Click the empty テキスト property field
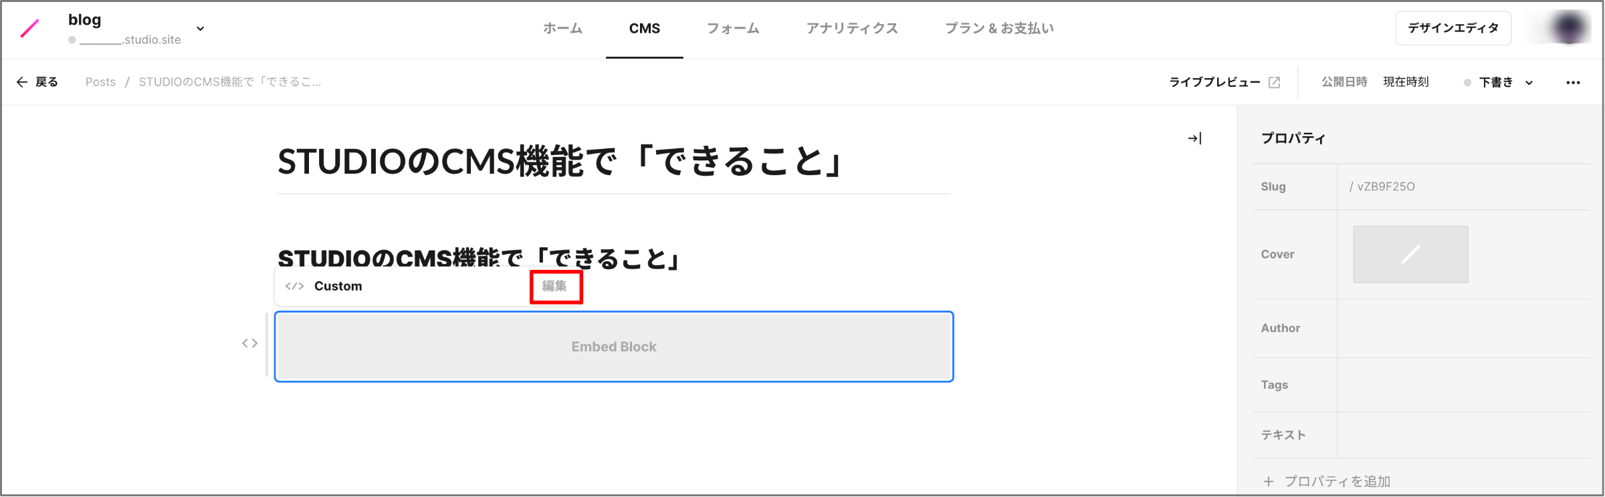This screenshot has height=497, width=1605. pyautogui.click(x=1463, y=435)
